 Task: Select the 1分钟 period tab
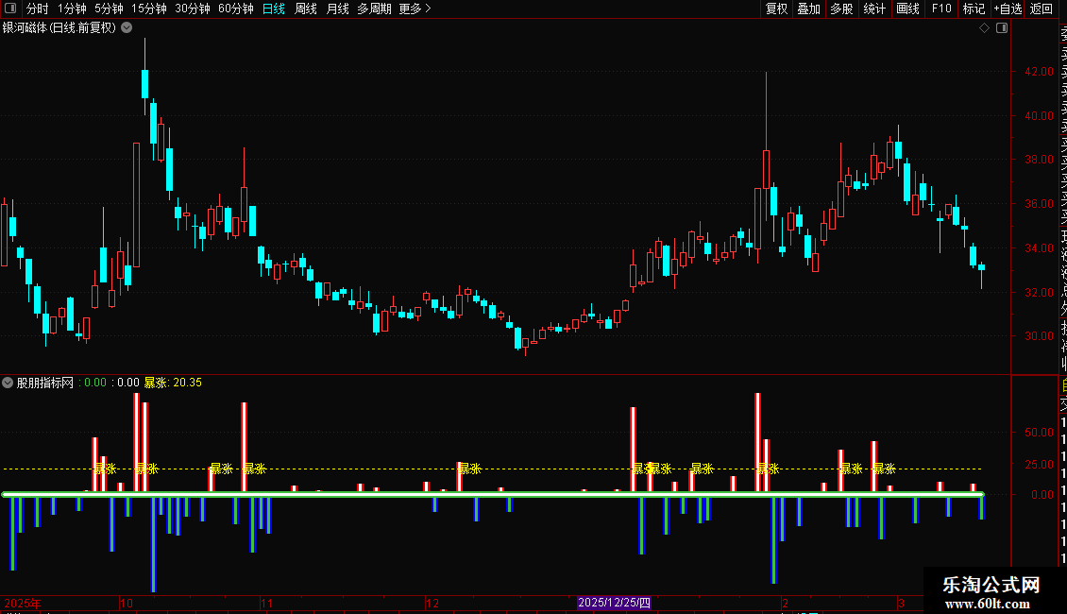(x=72, y=9)
